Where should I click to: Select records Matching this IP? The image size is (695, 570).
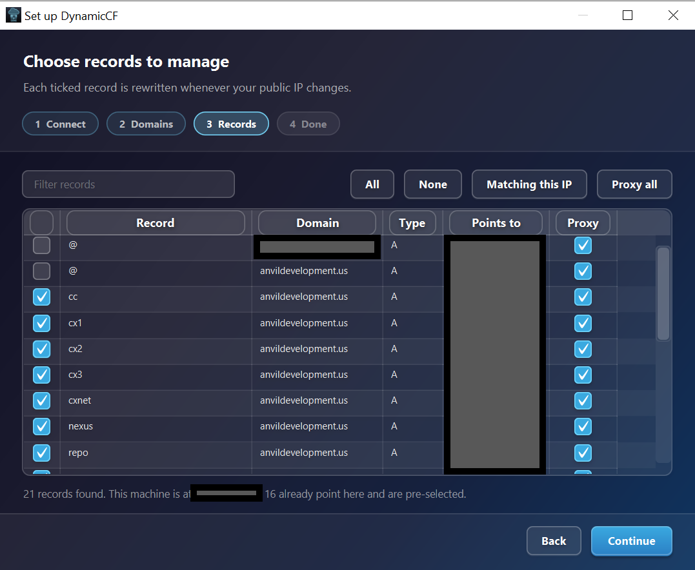pos(529,184)
